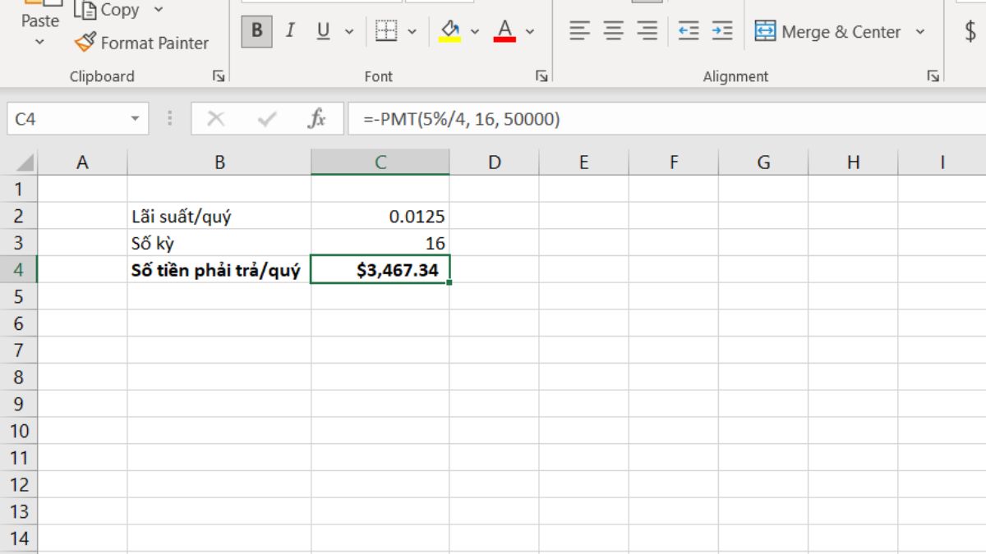Select column C header
The width and height of the screenshot is (986, 554).
coord(380,163)
